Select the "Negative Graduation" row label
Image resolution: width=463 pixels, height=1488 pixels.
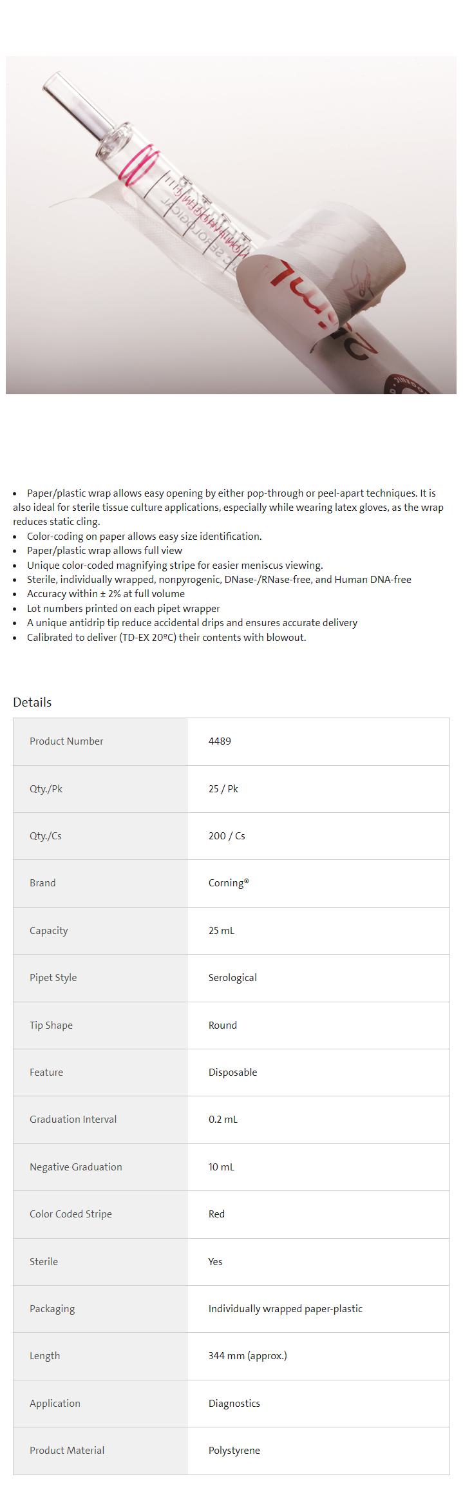point(75,1167)
